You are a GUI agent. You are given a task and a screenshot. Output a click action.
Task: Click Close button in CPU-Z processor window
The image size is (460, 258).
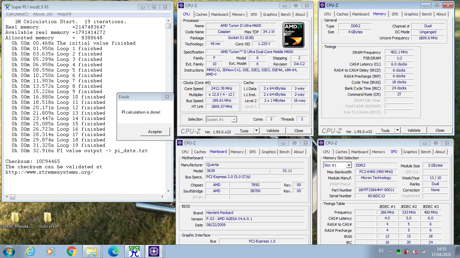(299, 131)
